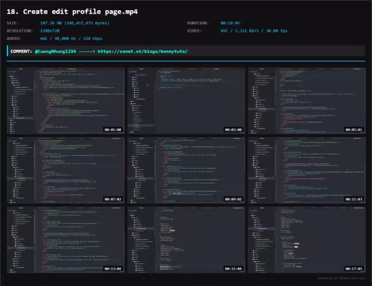Select the @CuongNhung1234 username text
Screen dimensions: 372x286
click(55, 51)
